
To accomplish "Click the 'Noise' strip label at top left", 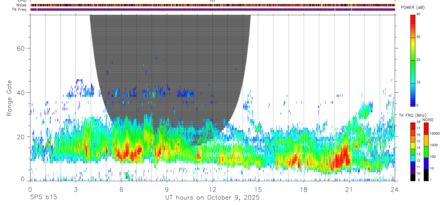I will [22, 5].
